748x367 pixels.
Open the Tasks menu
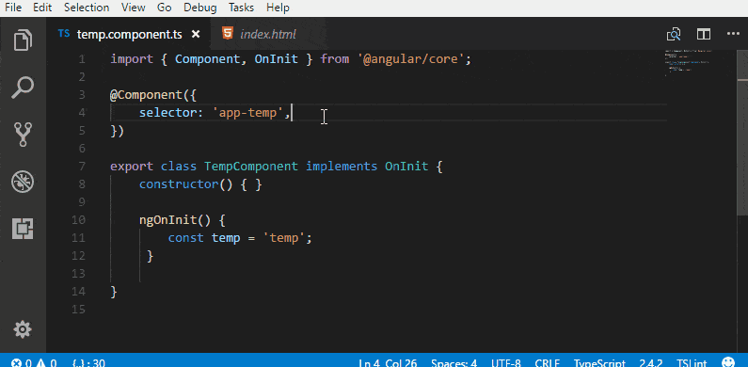click(242, 8)
